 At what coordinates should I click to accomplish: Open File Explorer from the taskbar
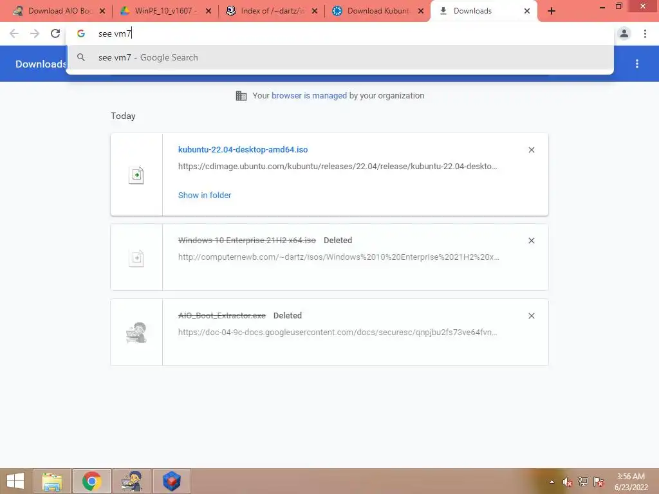(52, 481)
